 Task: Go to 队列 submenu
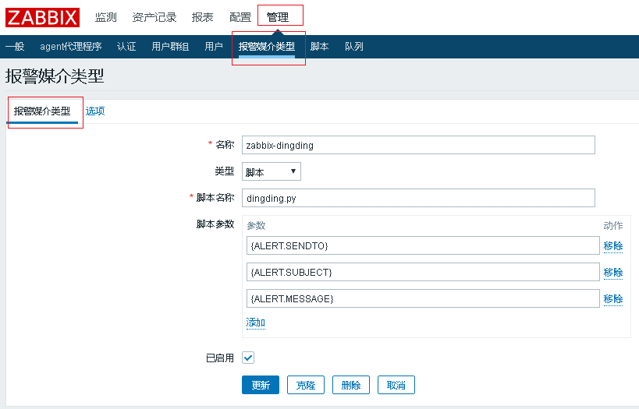point(353,47)
